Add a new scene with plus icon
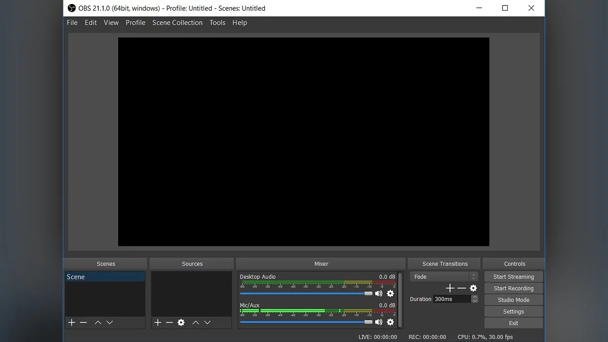 point(71,322)
